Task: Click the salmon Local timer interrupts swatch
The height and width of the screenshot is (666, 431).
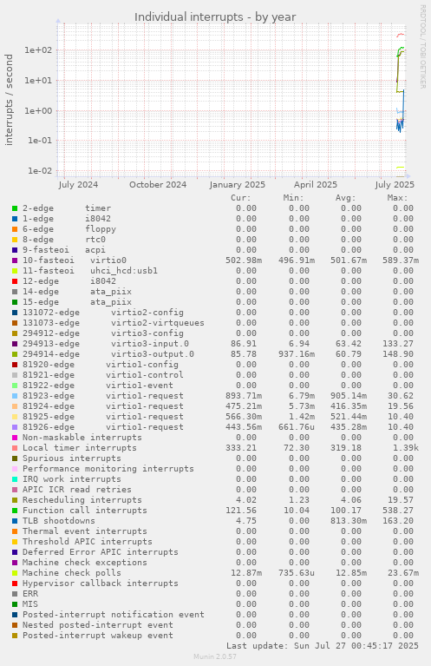Action: point(15,448)
